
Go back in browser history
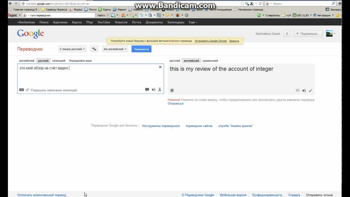pyautogui.click(x=10, y=4)
